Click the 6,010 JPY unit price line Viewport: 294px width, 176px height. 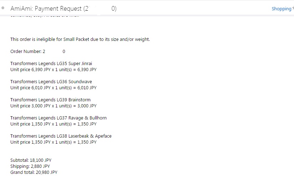(x=53, y=88)
